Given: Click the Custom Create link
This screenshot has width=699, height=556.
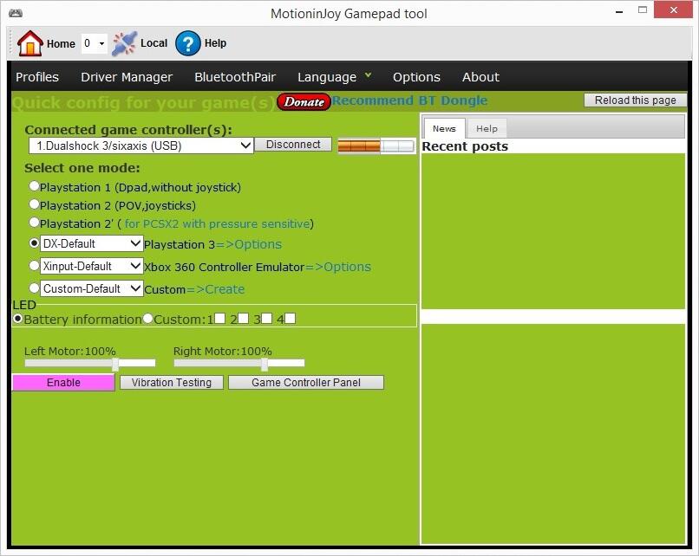Looking at the screenshot, I should (215, 289).
